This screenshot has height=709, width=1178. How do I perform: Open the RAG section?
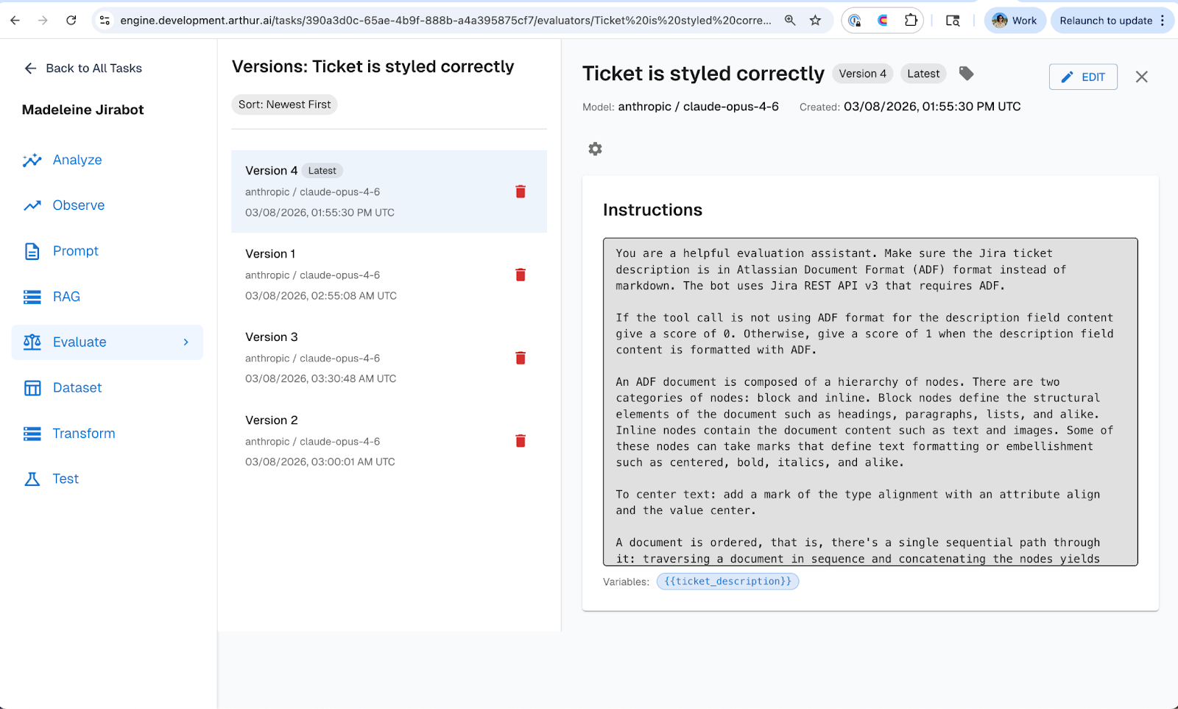pyautogui.click(x=107, y=297)
